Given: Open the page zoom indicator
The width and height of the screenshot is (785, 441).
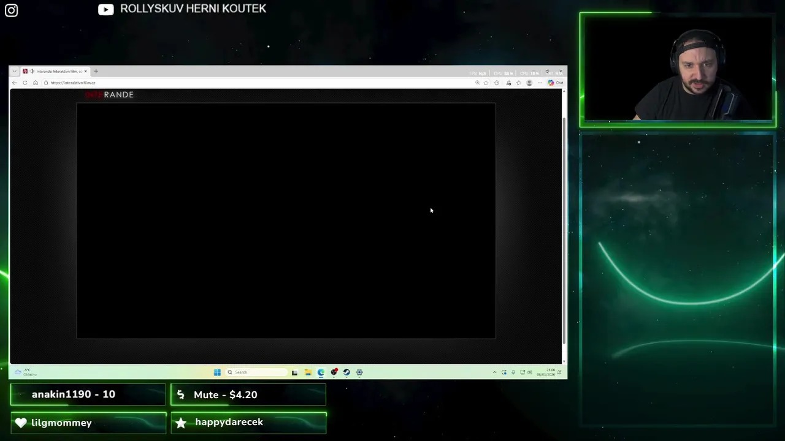Looking at the screenshot, I should pos(478,83).
